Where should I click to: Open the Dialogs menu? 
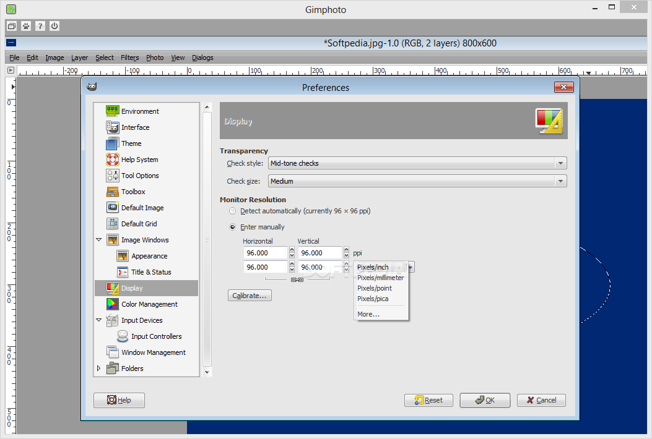(202, 58)
